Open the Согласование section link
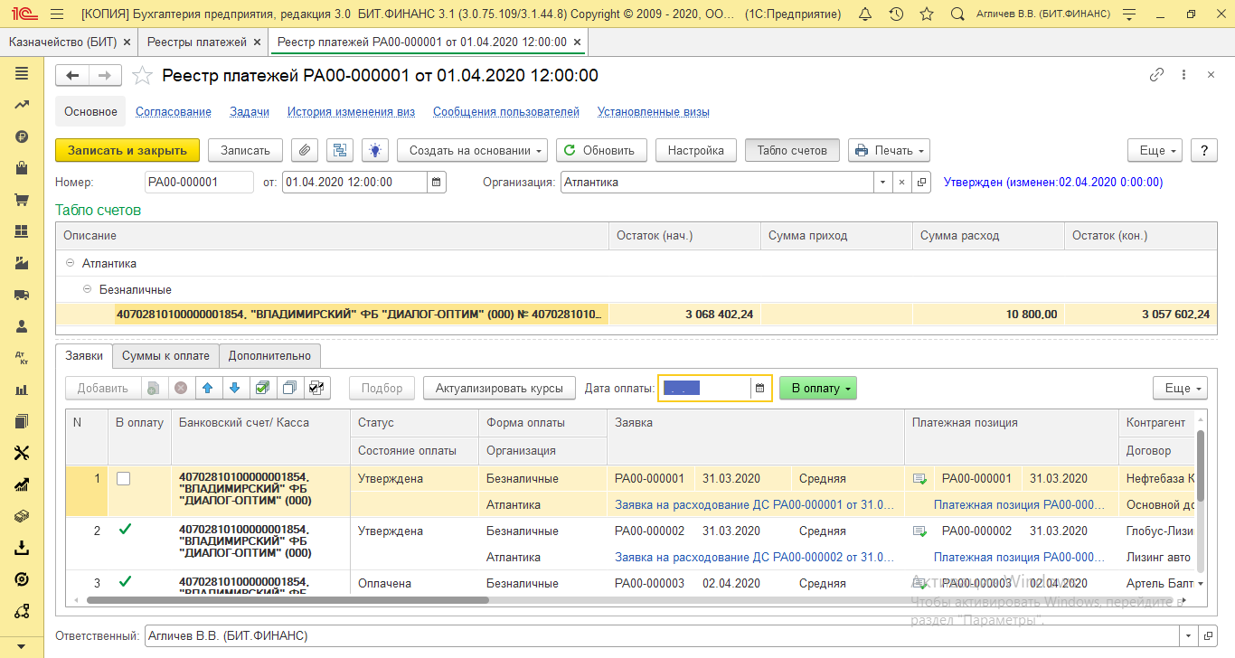This screenshot has width=1235, height=658. (174, 112)
